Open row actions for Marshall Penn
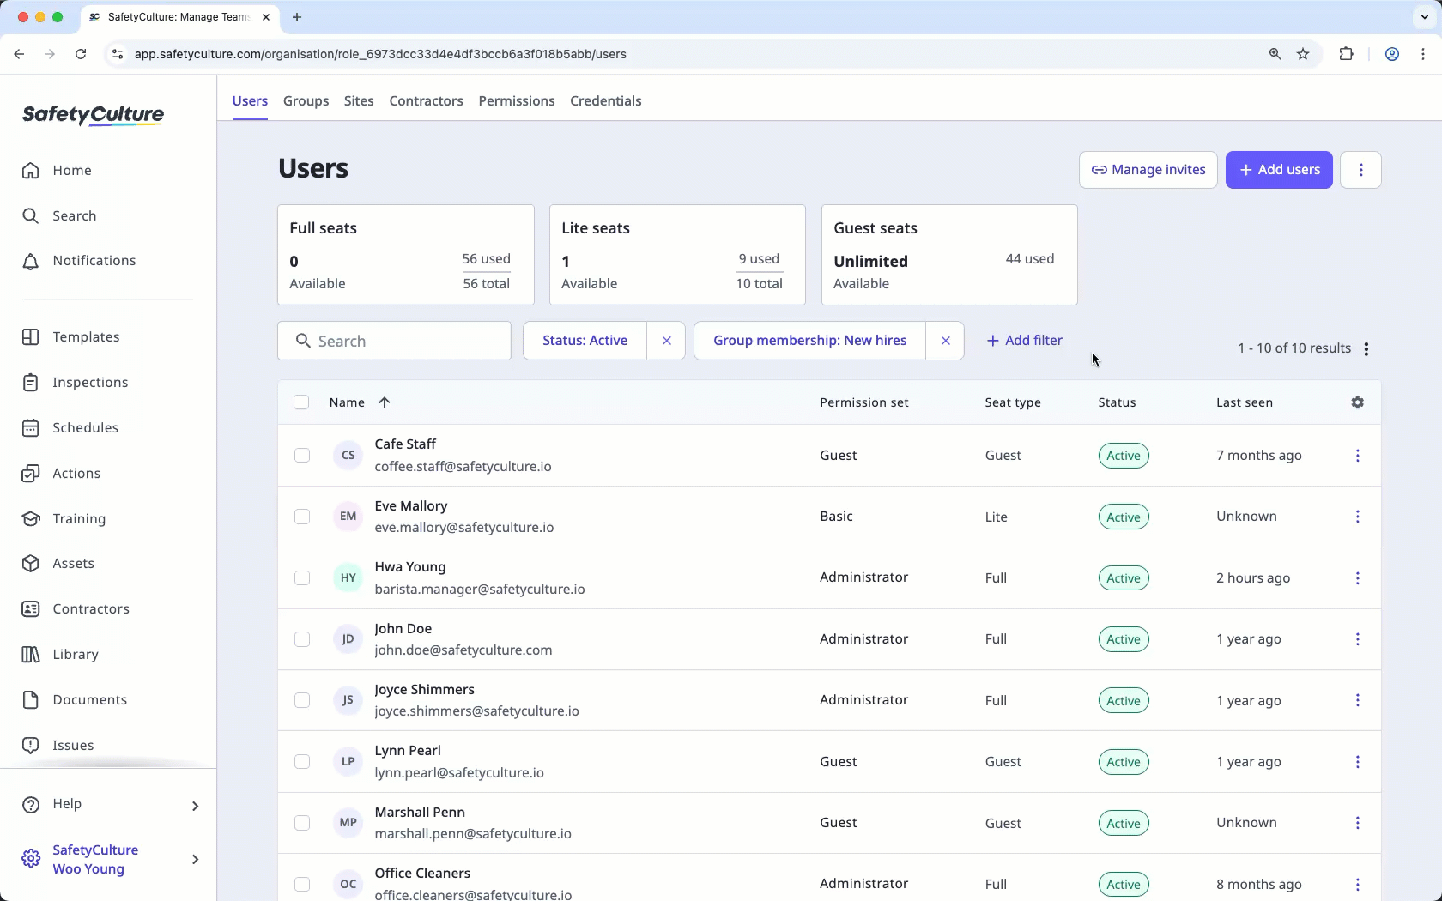 coord(1357,823)
